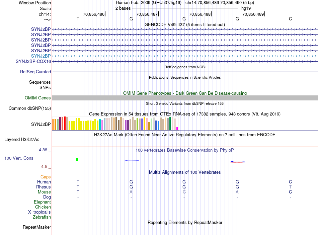The width and height of the screenshot is (318, 235).
Task: Click the OMIM Genes track label
Action: pyautogui.click(x=38, y=98)
